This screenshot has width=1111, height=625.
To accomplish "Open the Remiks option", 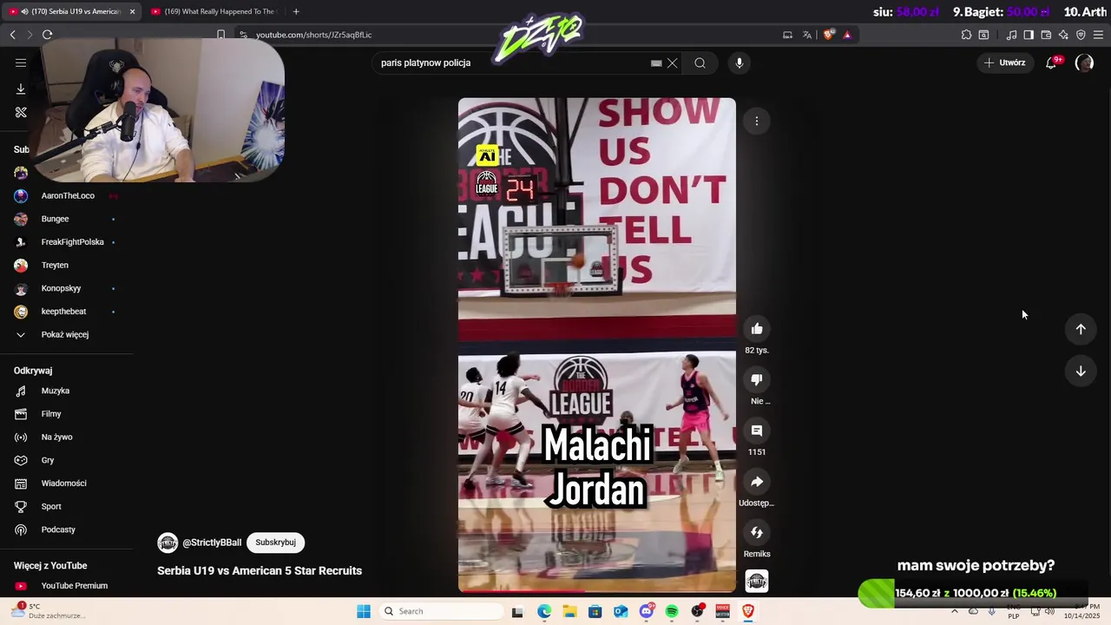I will [757, 533].
